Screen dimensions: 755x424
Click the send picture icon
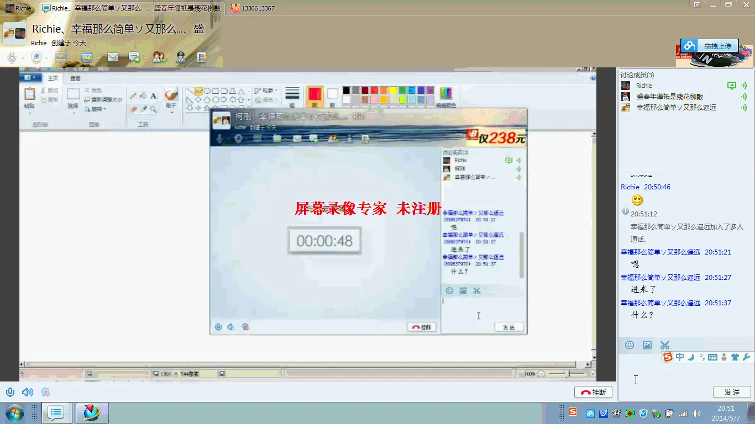647,345
